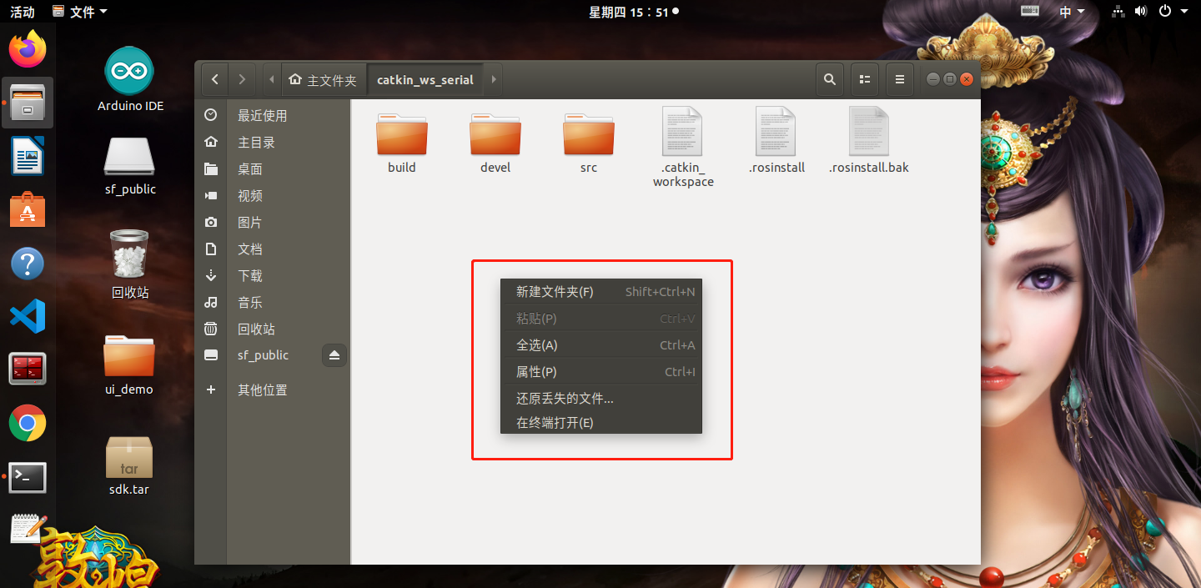This screenshot has height=588, width=1201.
Task: Choose 属性(P) from context menu
Action: 601,372
